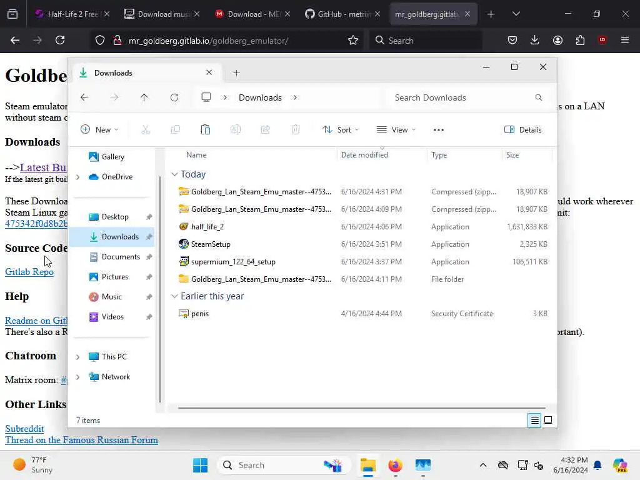Show hidden system tray icons
The height and width of the screenshot is (480, 640).
(x=483, y=465)
